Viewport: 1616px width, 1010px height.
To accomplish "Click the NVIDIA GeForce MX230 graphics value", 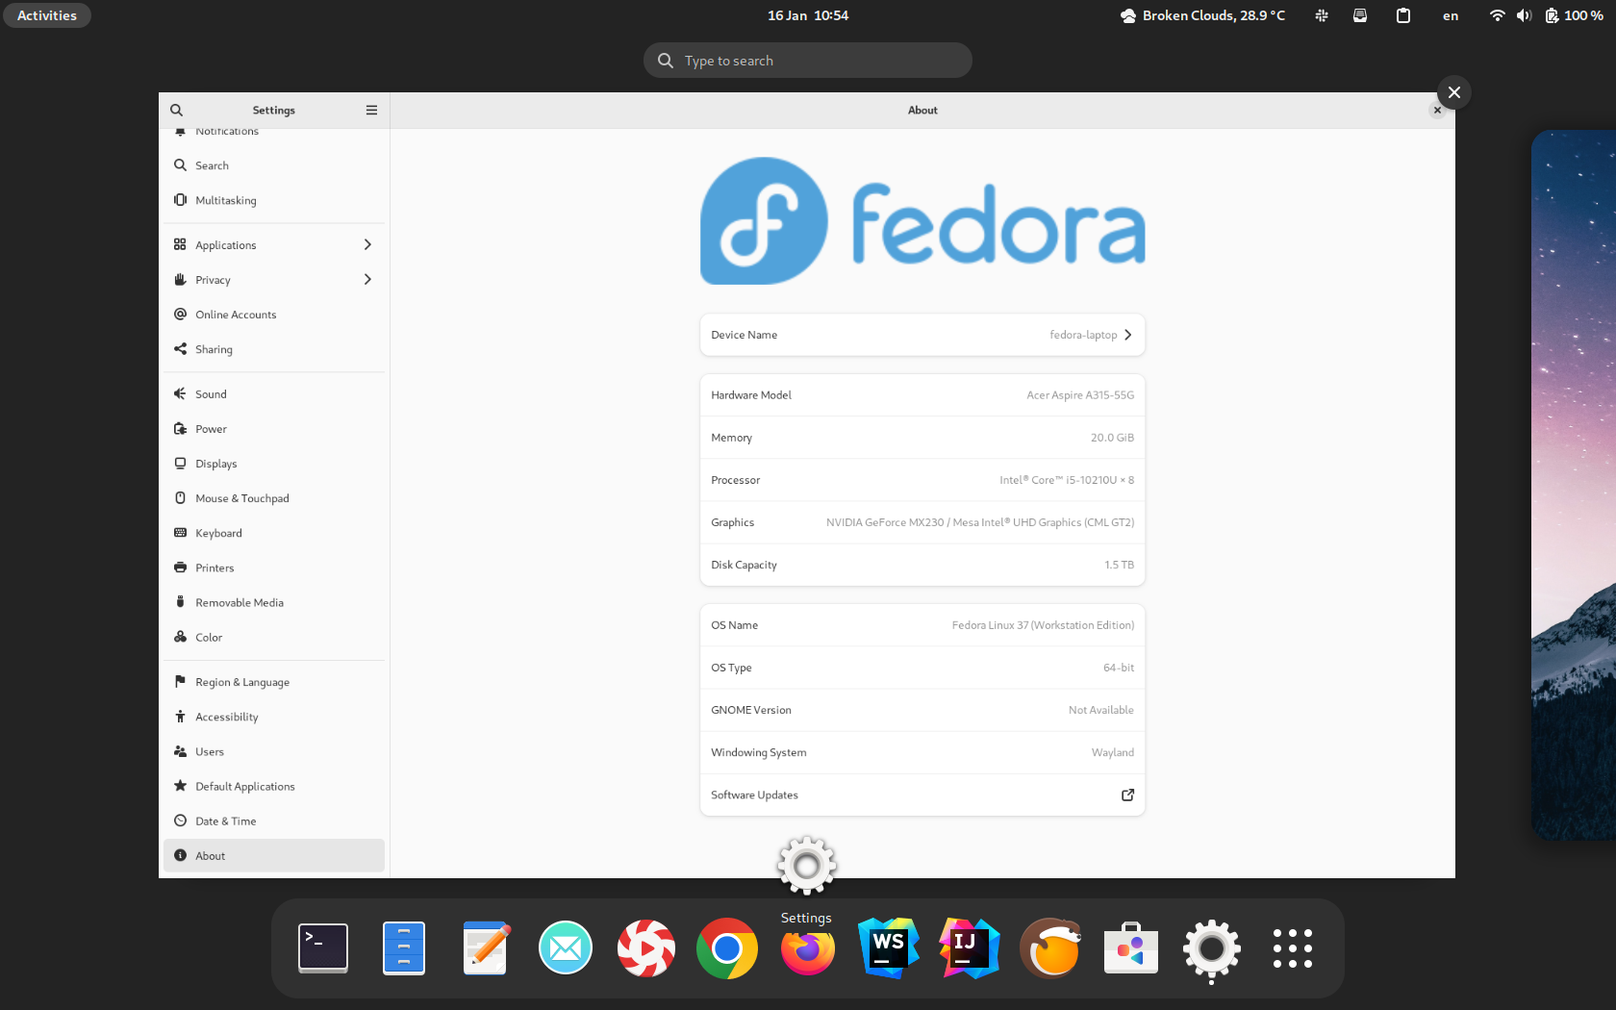I will point(980,523).
